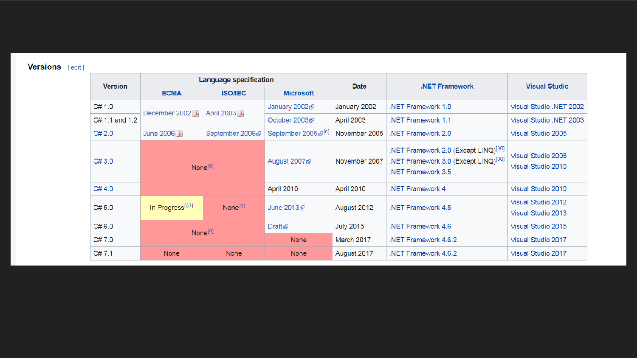Open the Visual Studio 2015 link
The height and width of the screenshot is (358, 637).
click(x=538, y=227)
